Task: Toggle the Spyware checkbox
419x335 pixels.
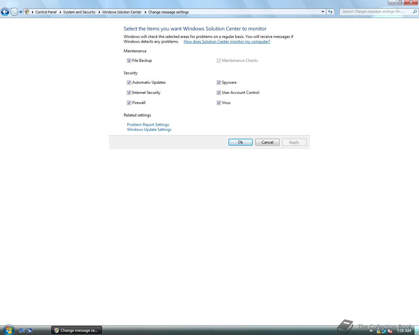Action: click(219, 82)
